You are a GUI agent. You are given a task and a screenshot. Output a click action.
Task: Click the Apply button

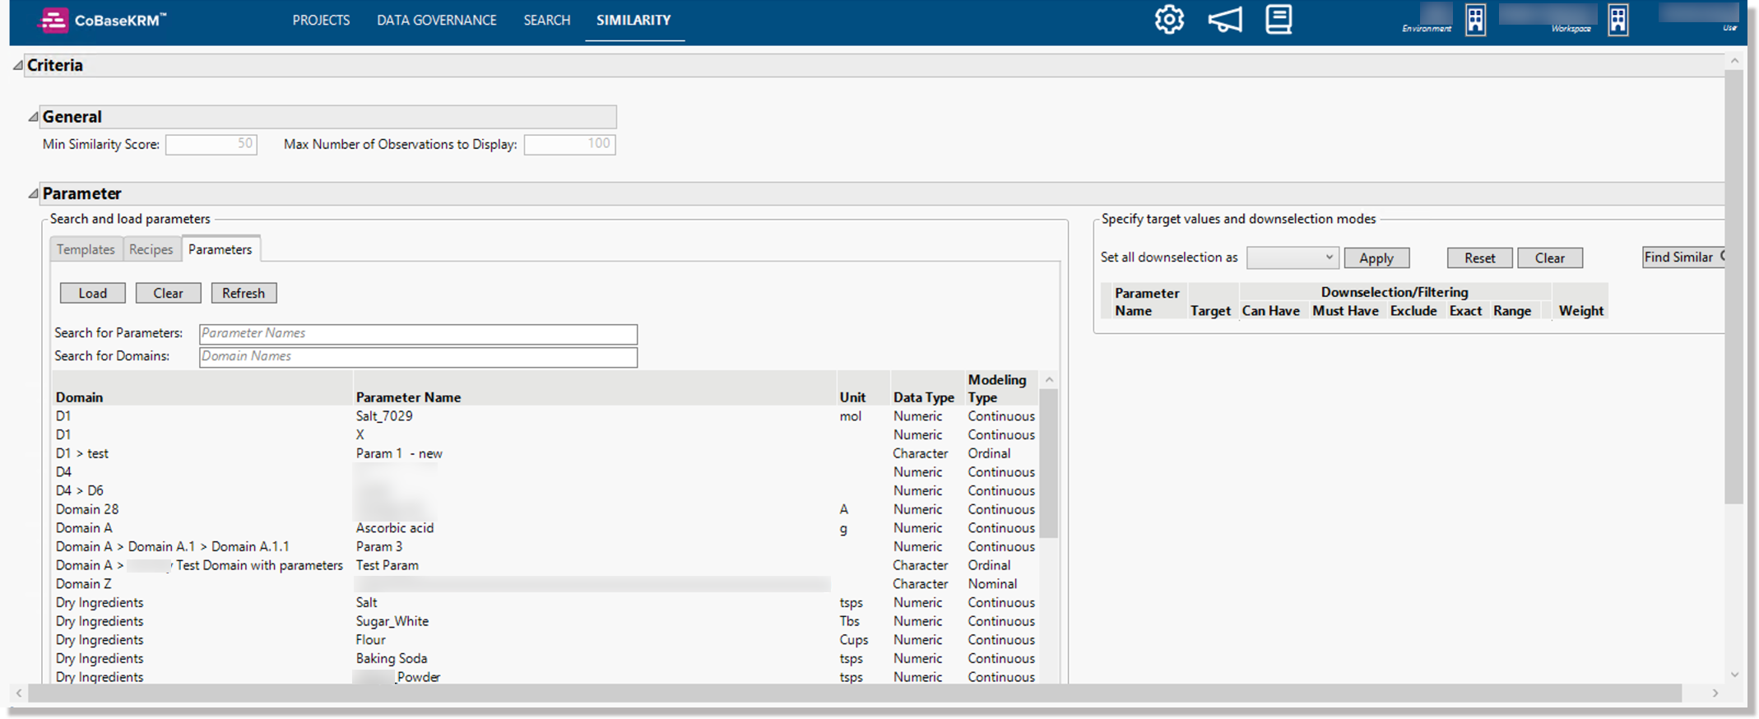pos(1376,258)
